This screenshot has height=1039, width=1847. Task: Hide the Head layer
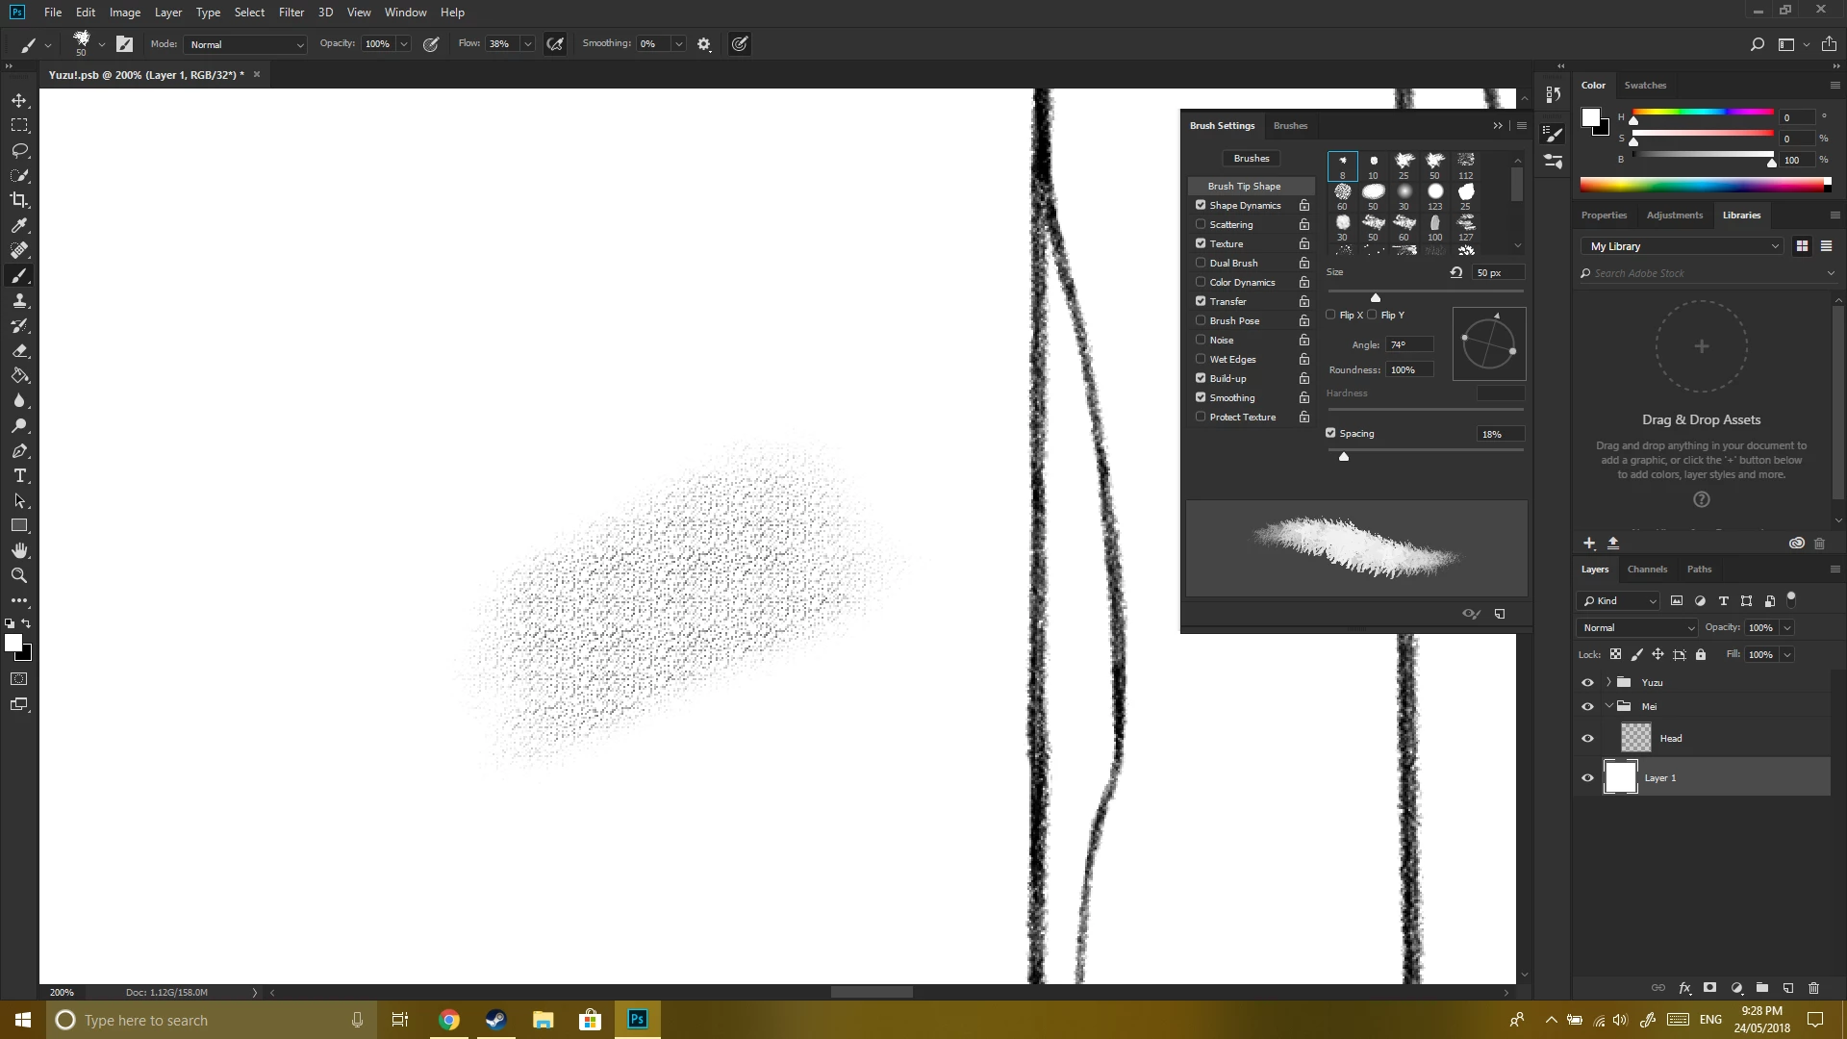[1587, 739]
